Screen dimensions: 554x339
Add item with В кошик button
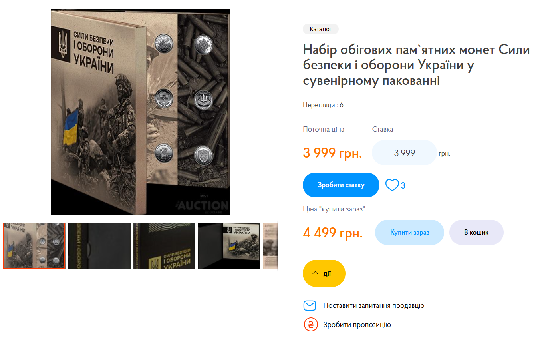pyautogui.click(x=476, y=232)
